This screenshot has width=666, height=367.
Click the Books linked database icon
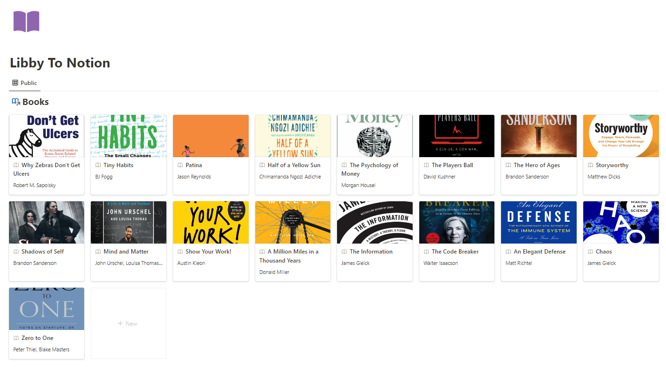16,102
